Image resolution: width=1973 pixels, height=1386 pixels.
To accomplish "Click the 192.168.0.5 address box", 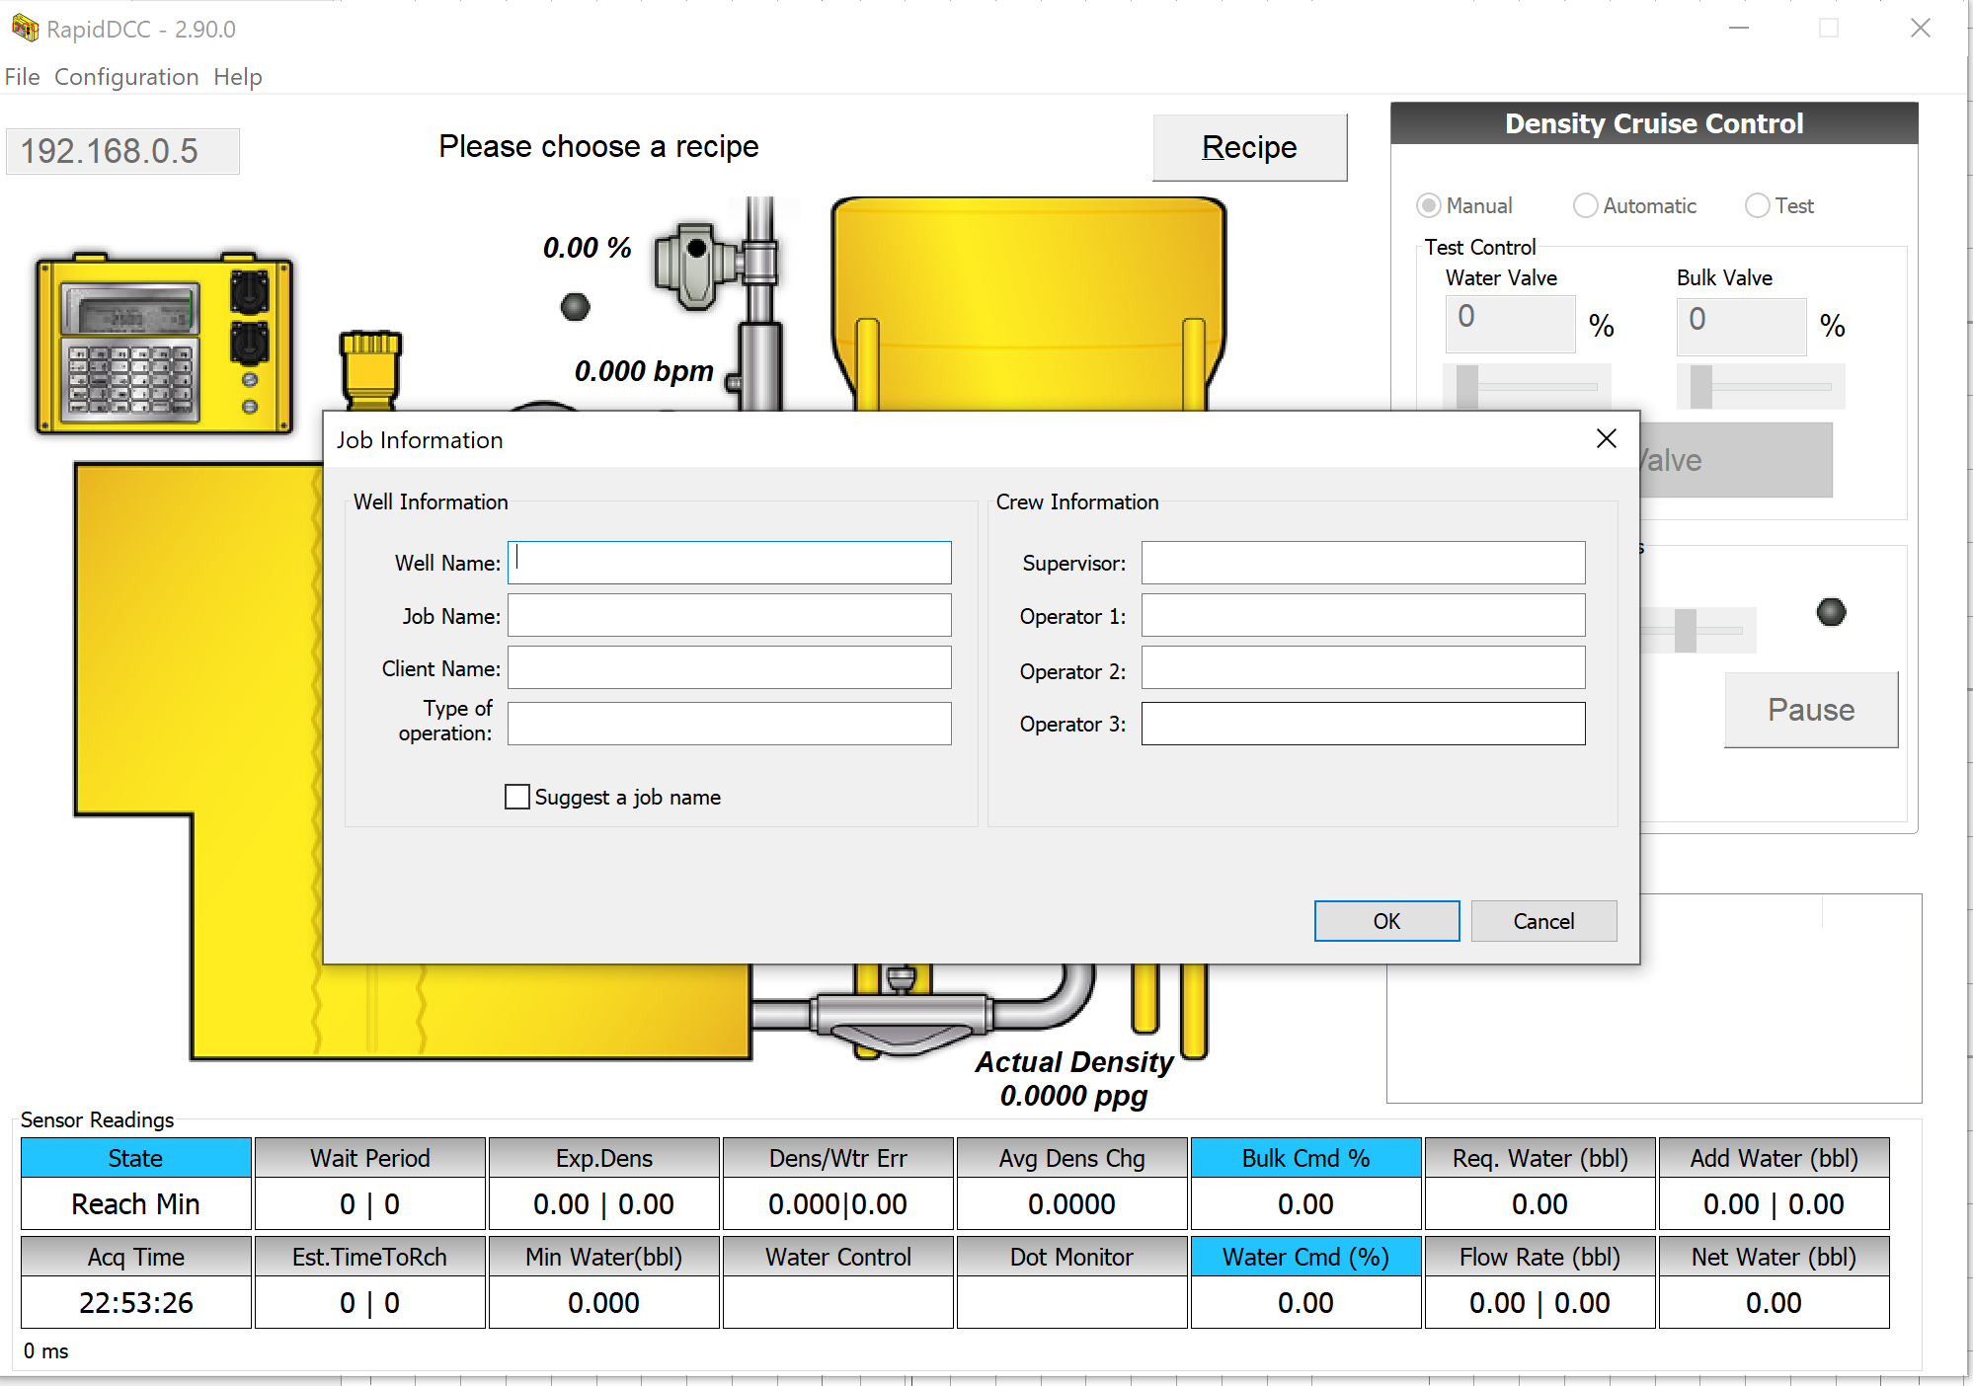I will coord(122,151).
